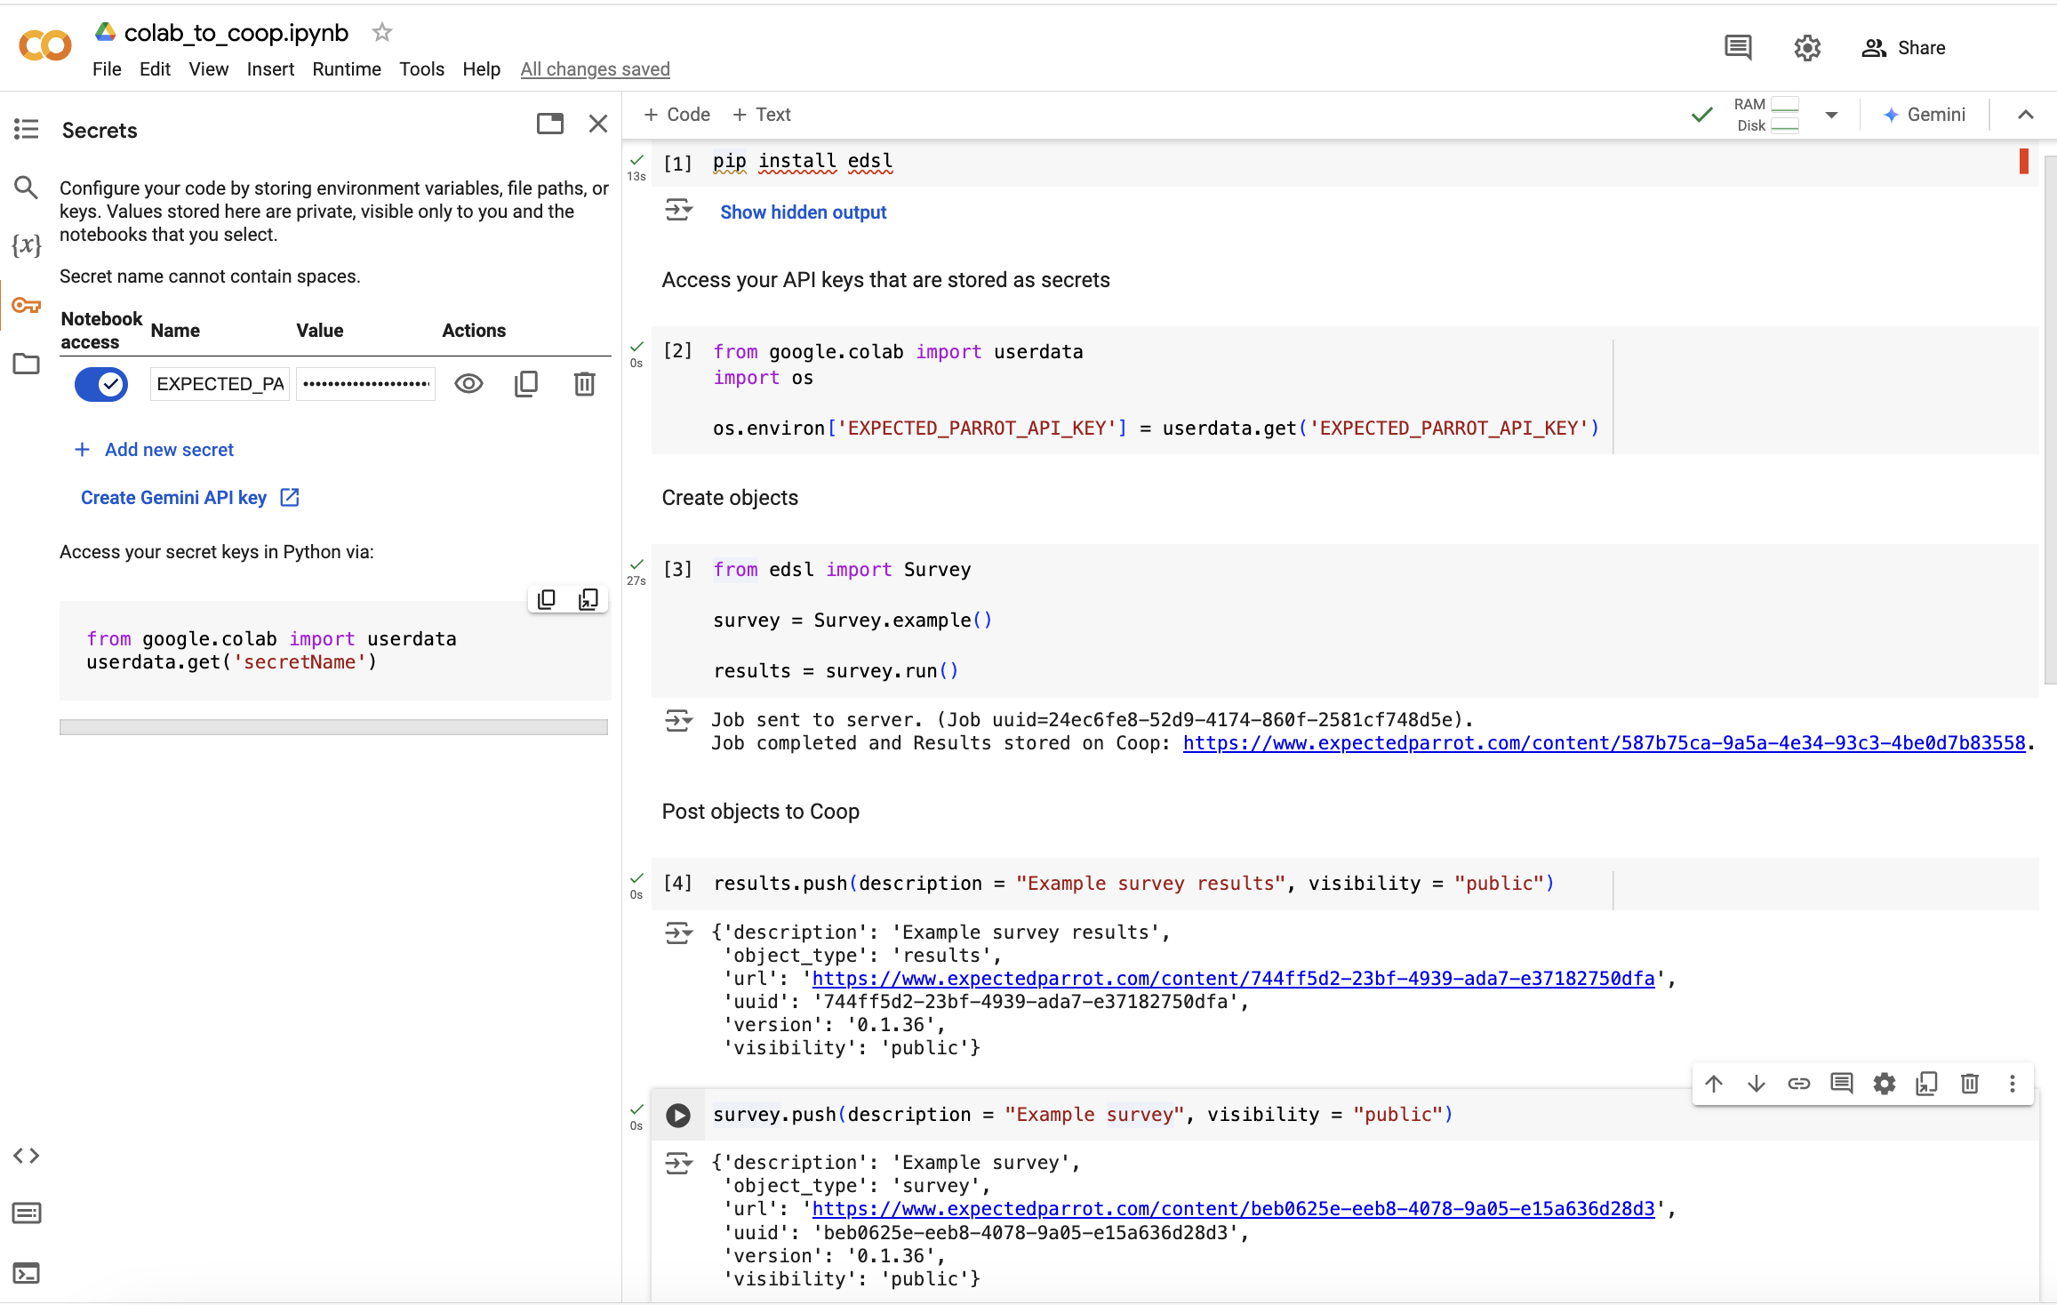
Task: Expand the RAM and Disk resources dropdown
Action: (1832, 114)
